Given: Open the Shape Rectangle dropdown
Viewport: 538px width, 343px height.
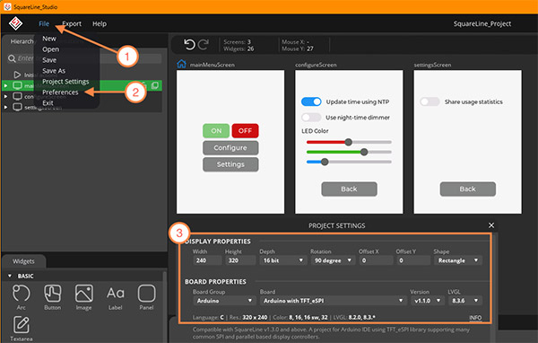Looking at the screenshot, I should tap(458, 260).
